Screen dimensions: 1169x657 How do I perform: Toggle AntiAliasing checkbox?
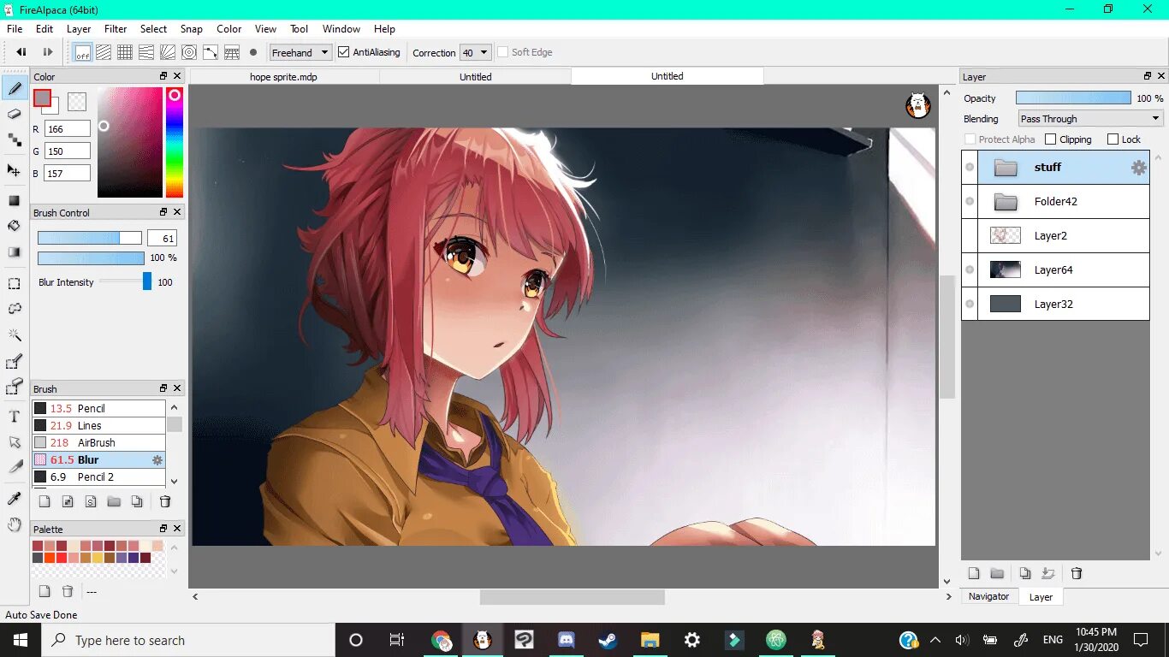344,52
